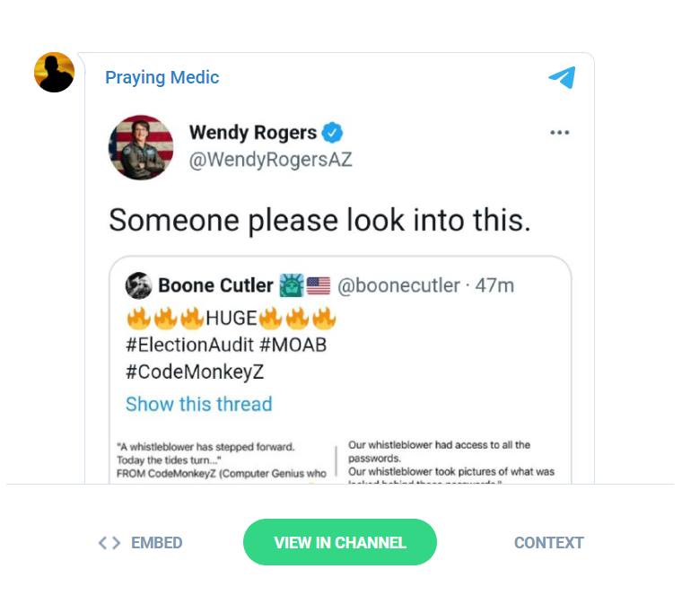The image size is (682, 595).
Task: Open the tweet three-dots options menu
Action: [560, 133]
